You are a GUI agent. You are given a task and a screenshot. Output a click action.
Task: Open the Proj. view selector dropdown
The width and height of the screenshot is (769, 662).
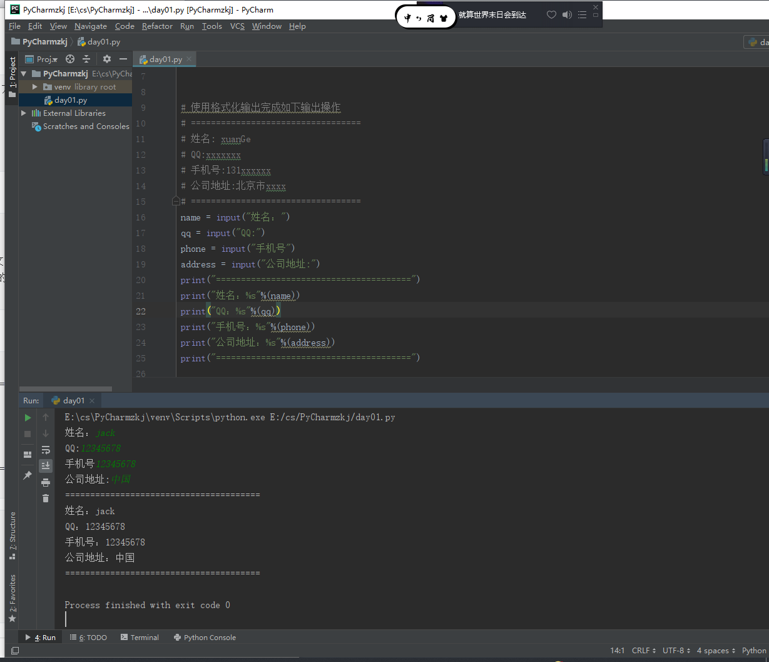point(41,59)
